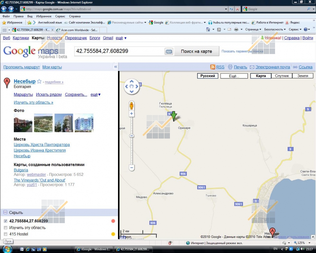Viewport: 316px width, 253px height.
Task: Click the red marker A on the map
Action: [272, 232]
